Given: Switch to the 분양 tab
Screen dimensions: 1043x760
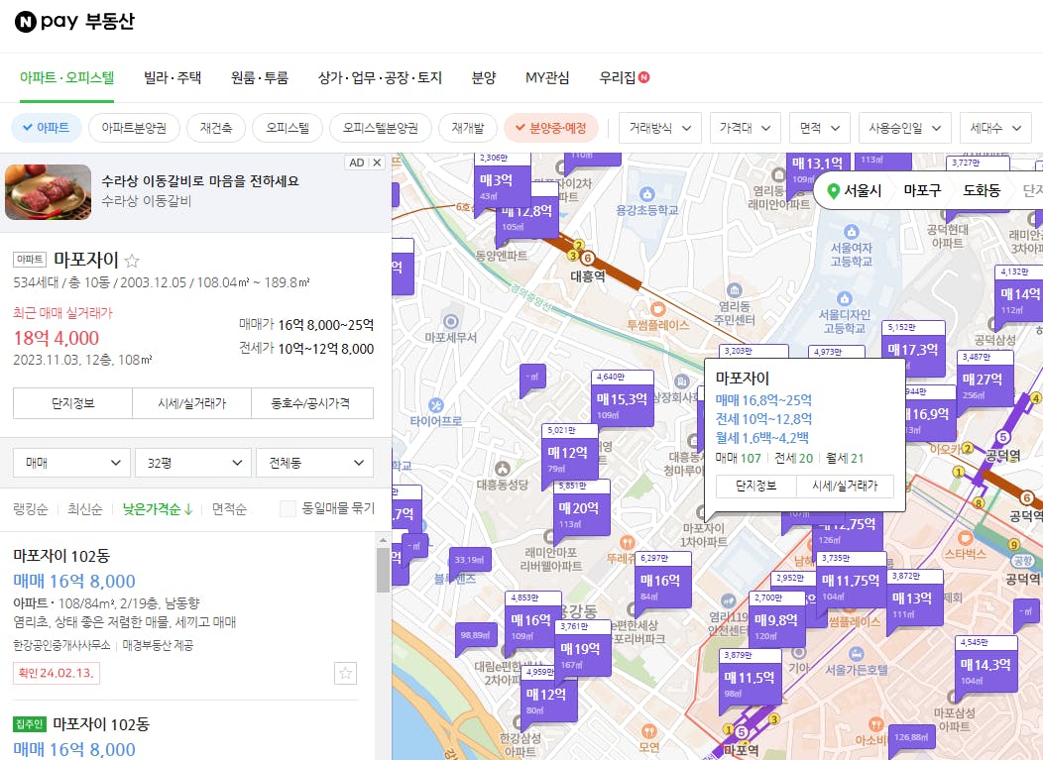Looking at the screenshot, I should click(484, 78).
